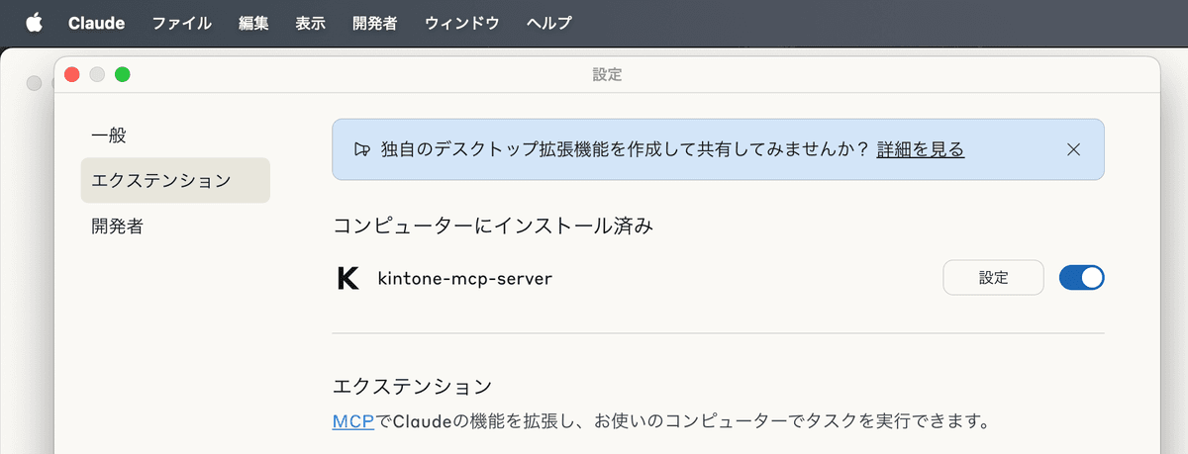This screenshot has width=1188, height=454.
Task: Close the 設定 window
Action: 71,74
